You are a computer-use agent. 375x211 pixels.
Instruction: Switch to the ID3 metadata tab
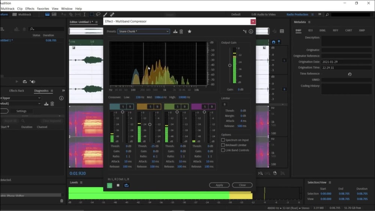310,30
